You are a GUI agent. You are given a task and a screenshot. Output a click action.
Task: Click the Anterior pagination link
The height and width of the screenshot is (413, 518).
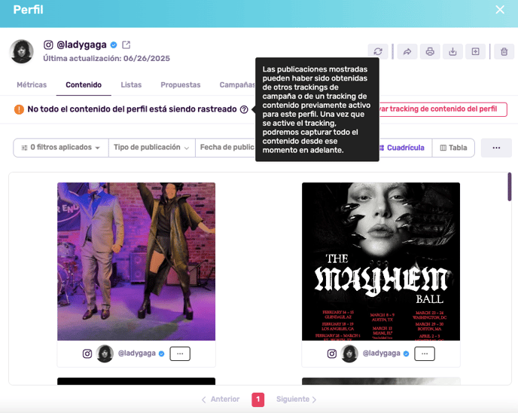[x=221, y=399]
